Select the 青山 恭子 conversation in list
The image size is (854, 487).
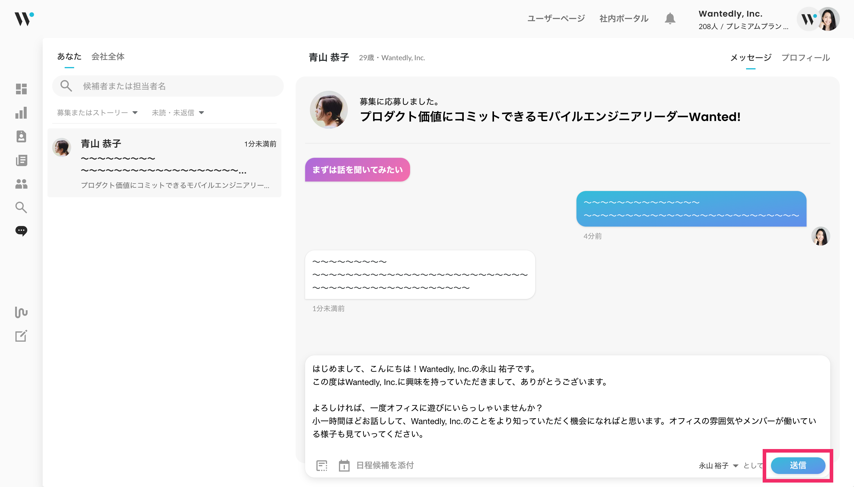(x=164, y=163)
